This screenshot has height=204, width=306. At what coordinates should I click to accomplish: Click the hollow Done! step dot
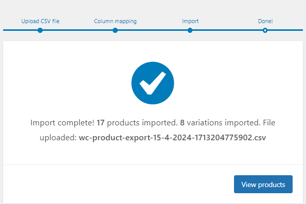pos(265,30)
